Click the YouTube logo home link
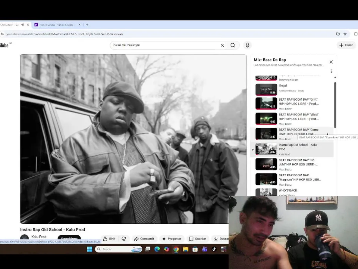The image size is (358, 269). [4, 45]
